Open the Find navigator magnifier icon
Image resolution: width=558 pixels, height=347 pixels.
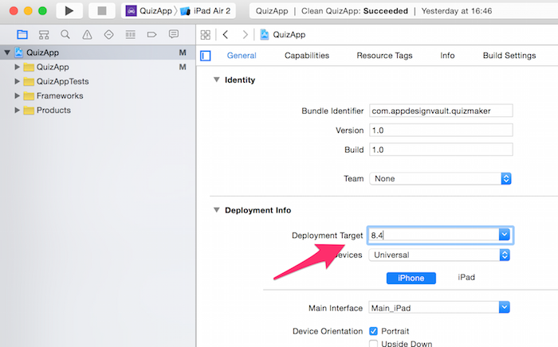tap(65, 34)
